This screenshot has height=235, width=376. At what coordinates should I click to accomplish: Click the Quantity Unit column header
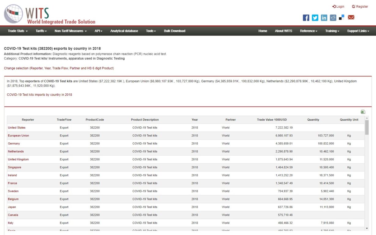pyautogui.click(x=349, y=120)
